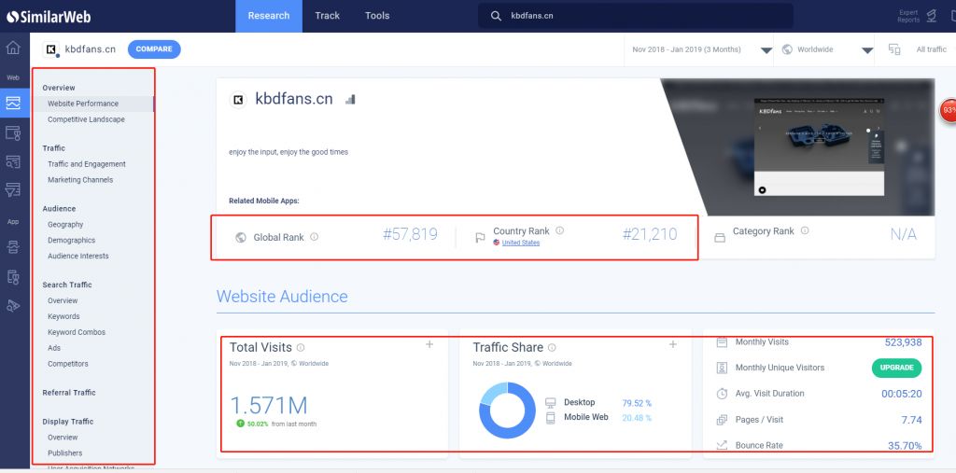Click the Traffic Share info icon
This screenshot has width=956, height=473.
pyautogui.click(x=552, y=348)
